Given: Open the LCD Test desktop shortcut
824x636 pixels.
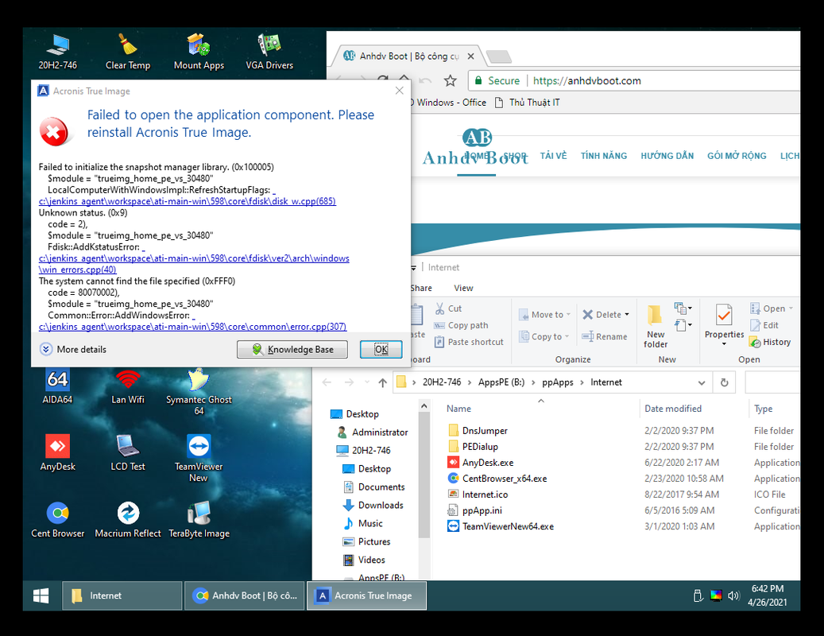Looking at the screenshot, I should [128, 452].
